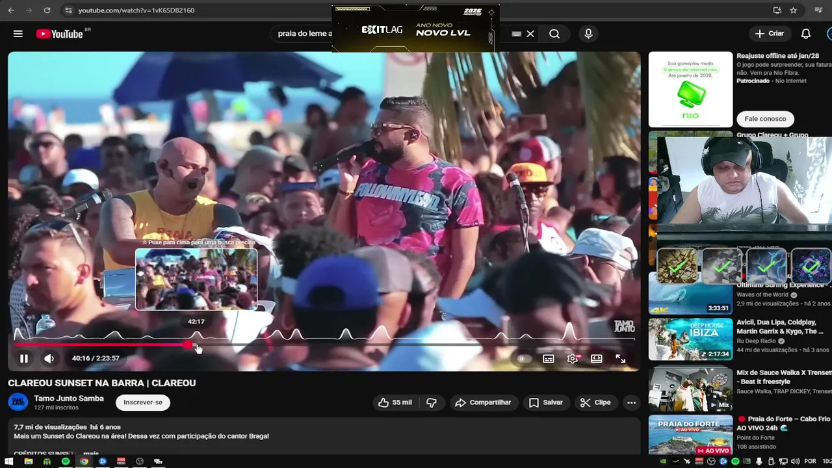This screenshot has width=832, height=468.
Task: Click the seek preview thumbnail at 42:17
Action: (196, 279)
